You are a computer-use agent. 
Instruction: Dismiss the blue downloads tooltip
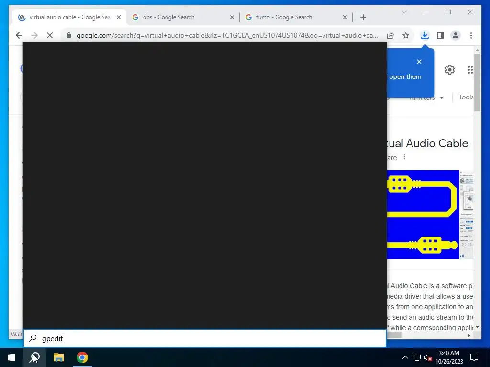coord(419,62)
